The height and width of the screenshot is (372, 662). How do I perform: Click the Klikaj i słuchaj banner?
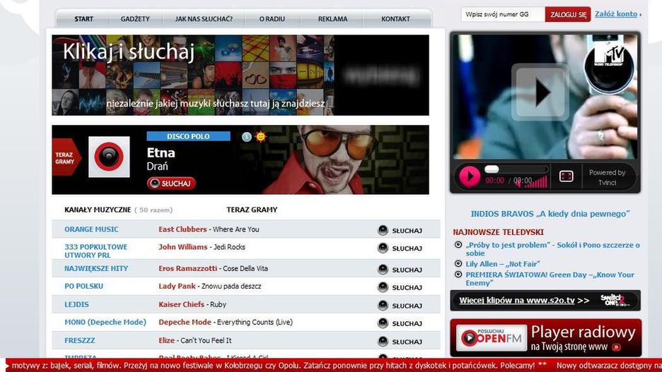click(240, 75)
